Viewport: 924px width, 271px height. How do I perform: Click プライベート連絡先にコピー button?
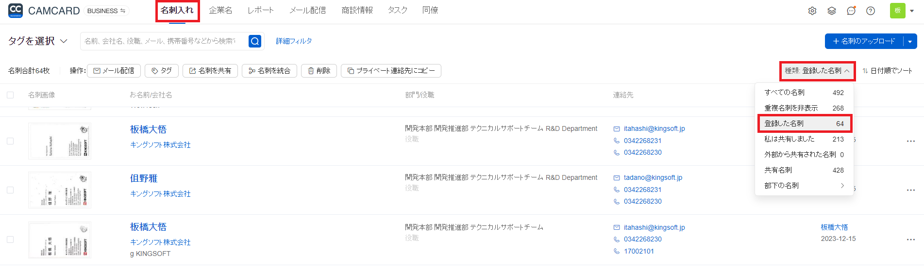click(x=391, y=71)
